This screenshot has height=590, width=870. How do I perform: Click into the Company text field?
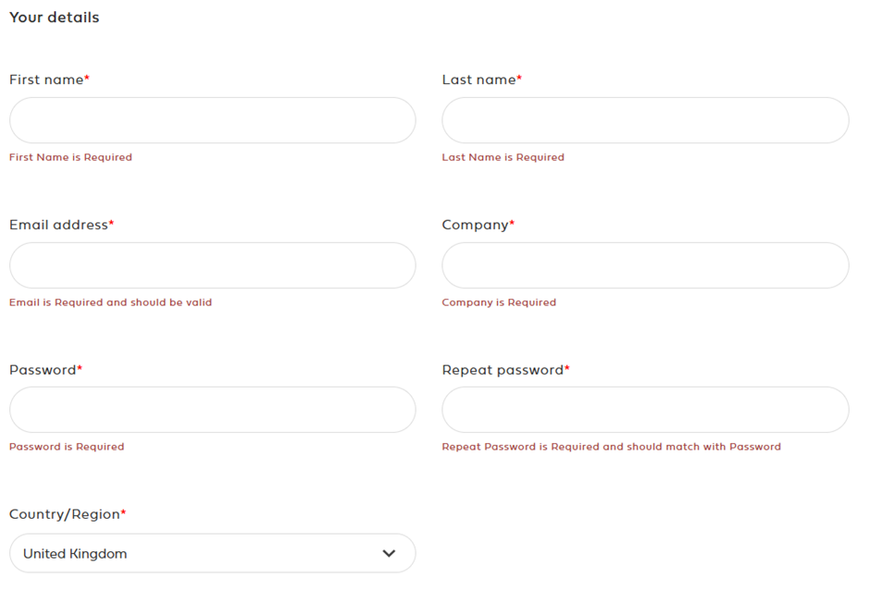645,265
